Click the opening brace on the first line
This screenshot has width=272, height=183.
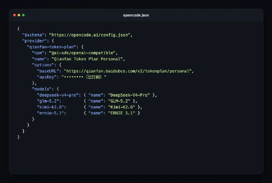pos(18,29)
